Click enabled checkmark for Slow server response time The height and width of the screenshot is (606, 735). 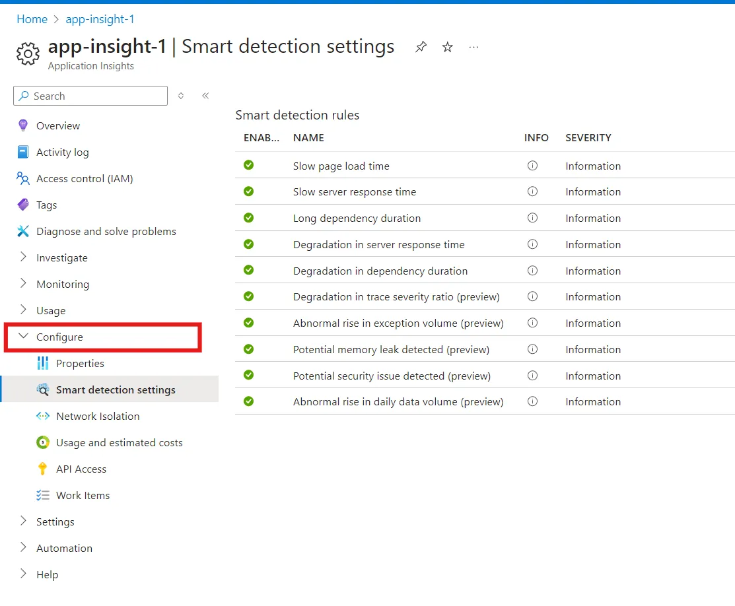pos(248,191)
